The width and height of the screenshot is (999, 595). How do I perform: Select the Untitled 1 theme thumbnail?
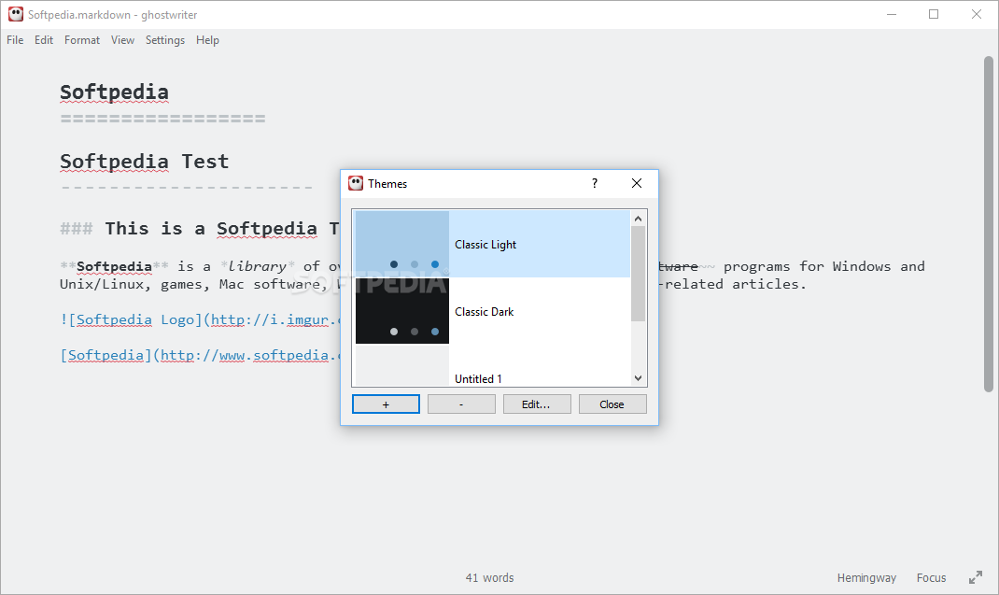(x=402, y=366)
